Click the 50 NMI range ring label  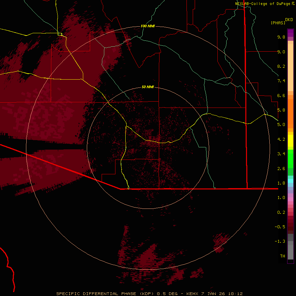[148, 87]
